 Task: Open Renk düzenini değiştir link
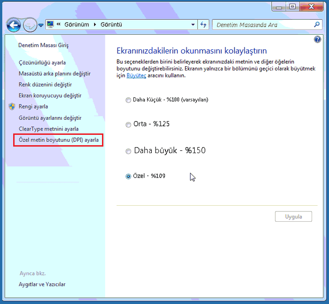(x=45, y=85)
